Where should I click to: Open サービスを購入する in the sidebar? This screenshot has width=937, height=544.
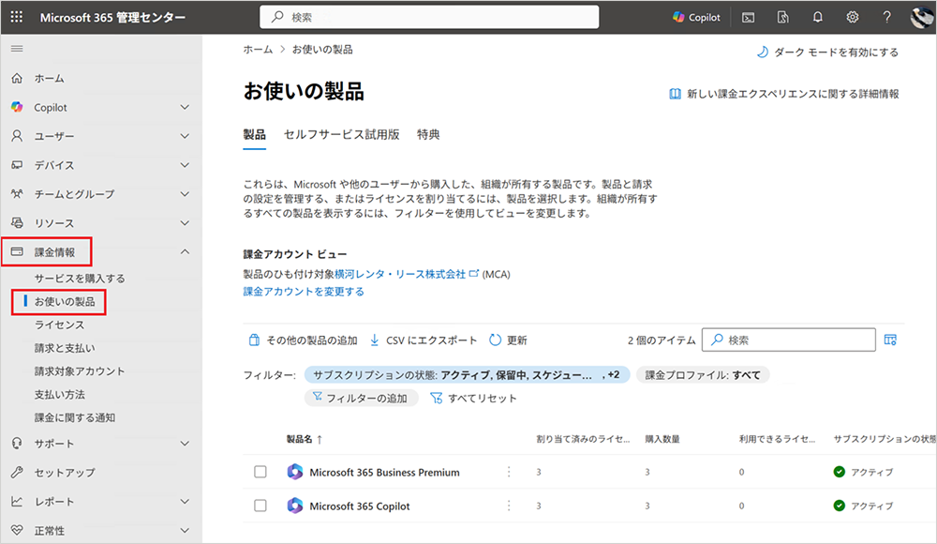(x=80, y=279)
